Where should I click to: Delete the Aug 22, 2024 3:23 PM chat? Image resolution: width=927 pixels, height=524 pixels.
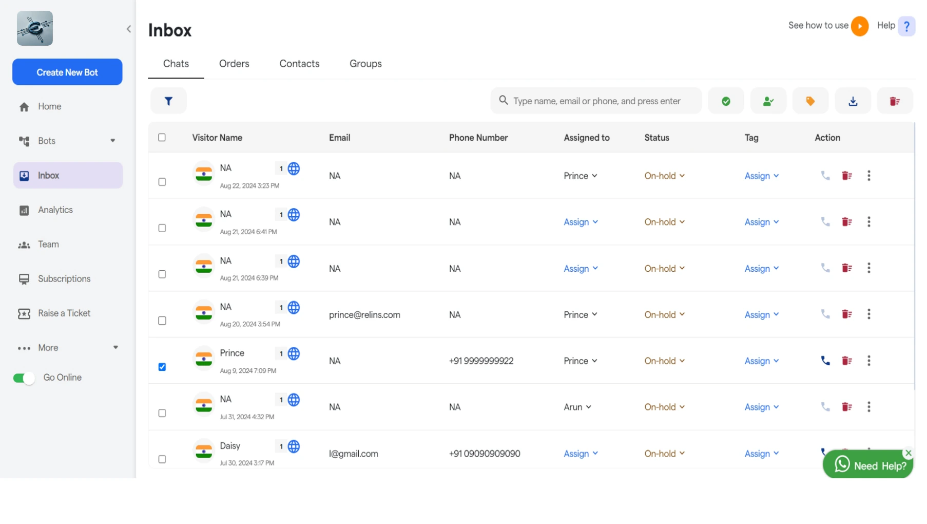point(847,176)
